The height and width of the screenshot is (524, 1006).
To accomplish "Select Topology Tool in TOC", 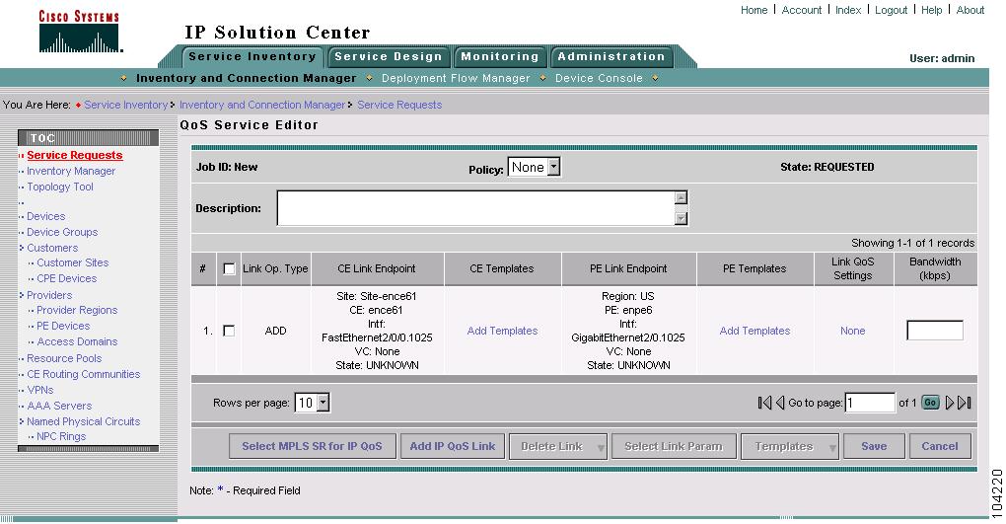I will 60,187.
